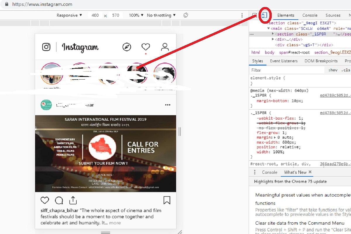Expand the div node in Elements tree
Image resolution: width=351 pixels, height=234 pixels.
coord(273,39)
